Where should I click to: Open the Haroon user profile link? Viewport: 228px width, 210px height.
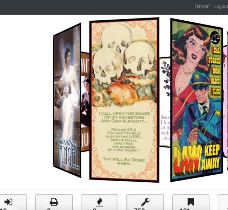(202, 6)
